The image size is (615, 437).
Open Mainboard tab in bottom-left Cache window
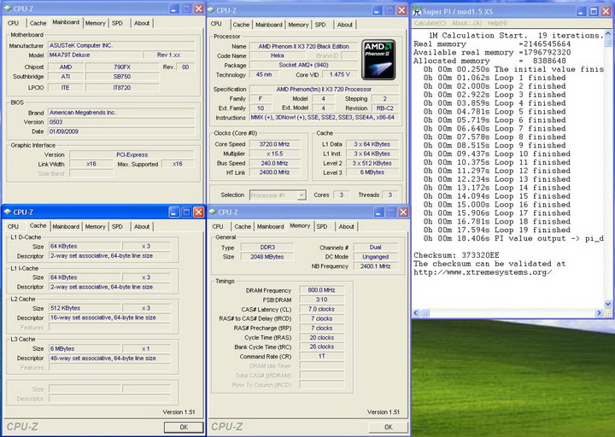coord(66,226)
